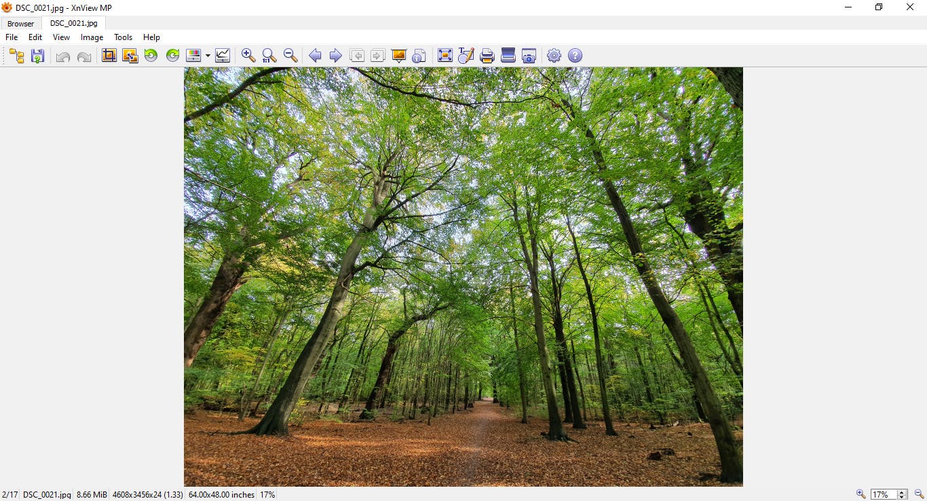927x501 pixels.
Task: Open the View menu
Action: click(x=61, y=37)
